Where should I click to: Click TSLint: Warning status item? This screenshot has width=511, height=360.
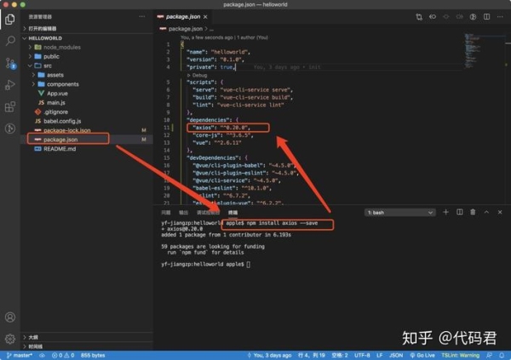(461, 356)
